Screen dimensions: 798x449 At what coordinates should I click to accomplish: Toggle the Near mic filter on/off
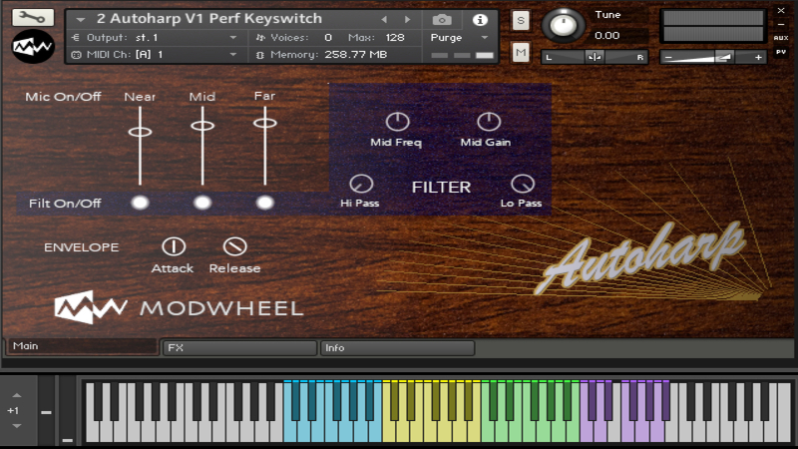tap(140, 203)
